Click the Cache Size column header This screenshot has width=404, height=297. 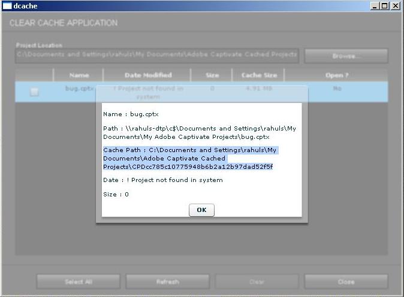pos(258,75)
